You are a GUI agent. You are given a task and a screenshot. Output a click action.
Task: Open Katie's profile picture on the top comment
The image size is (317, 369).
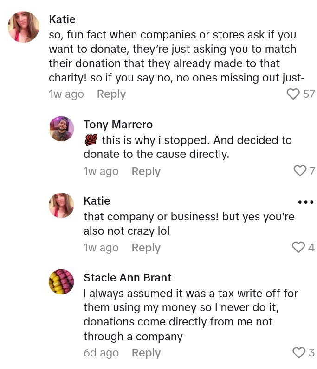(x=24, y=27)
